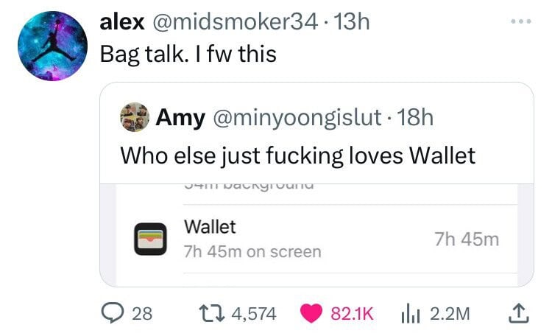
Task: View analytics bar chart icon
Action: point(411,313)
